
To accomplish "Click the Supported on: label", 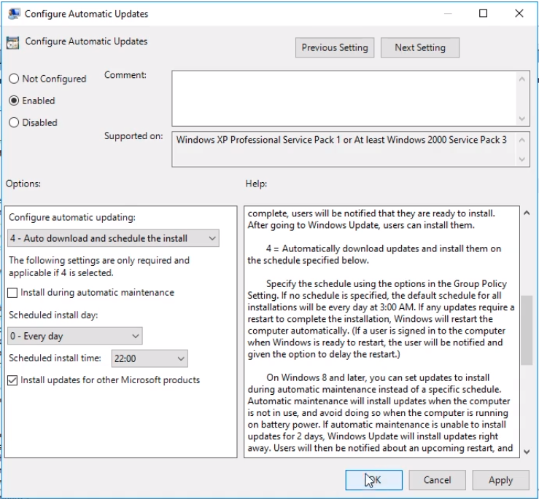I will (x=133, y=136).
